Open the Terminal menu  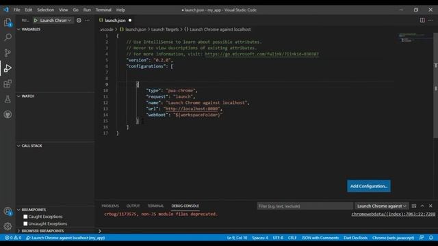[x=103, y=10]
